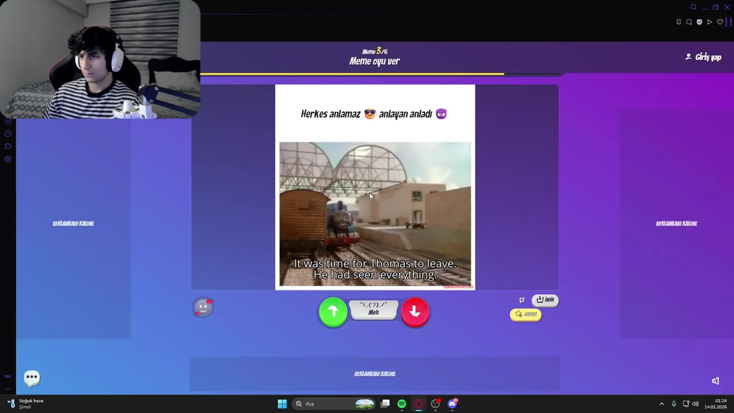Viewport: 734px width, 413px height.
Task: Switch to Opera GX on taskbar
Action: pyautogui.click(x=419, y=404)
